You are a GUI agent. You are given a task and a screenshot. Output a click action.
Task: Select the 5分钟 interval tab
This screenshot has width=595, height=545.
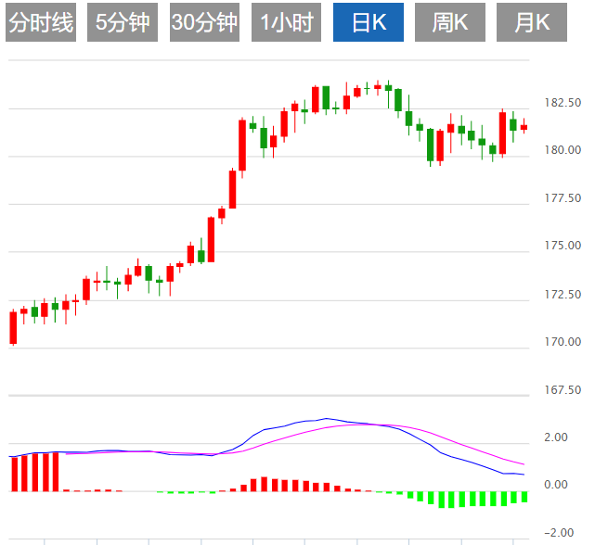pyautogui.click(x=123, y=22)
